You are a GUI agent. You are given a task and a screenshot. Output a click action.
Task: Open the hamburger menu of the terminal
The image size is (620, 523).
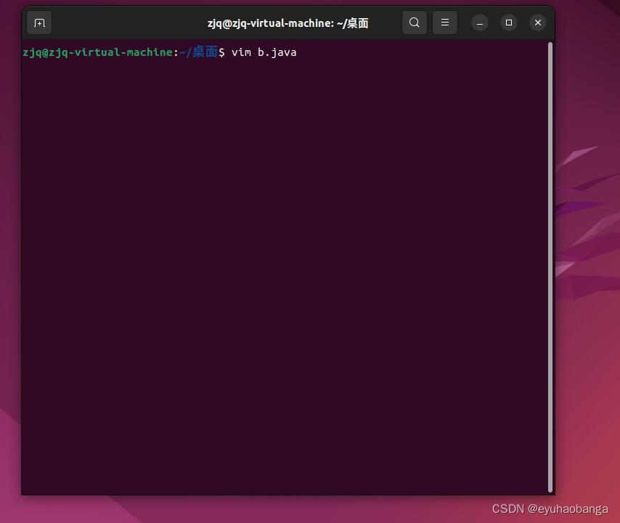point(444,23)
